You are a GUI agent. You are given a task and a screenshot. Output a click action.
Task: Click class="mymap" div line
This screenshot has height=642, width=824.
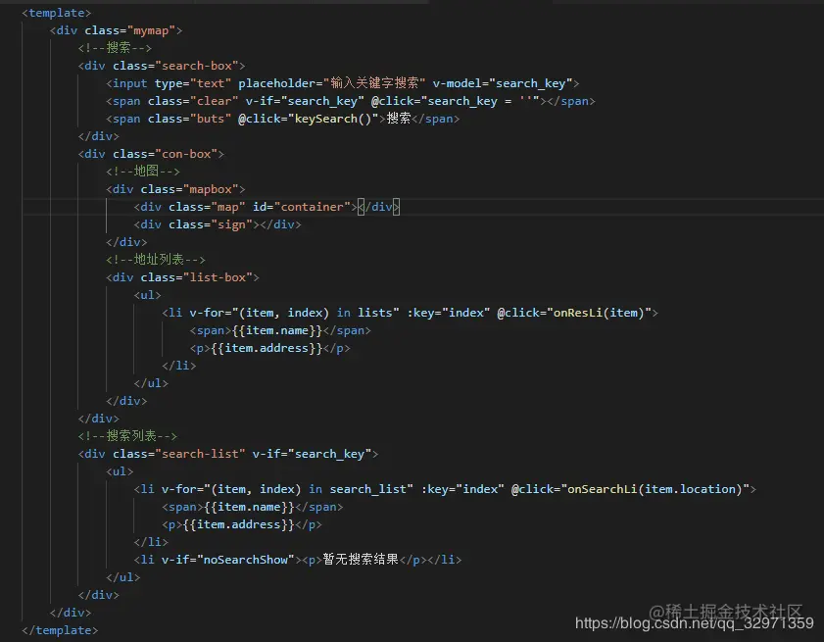(117, 30)
